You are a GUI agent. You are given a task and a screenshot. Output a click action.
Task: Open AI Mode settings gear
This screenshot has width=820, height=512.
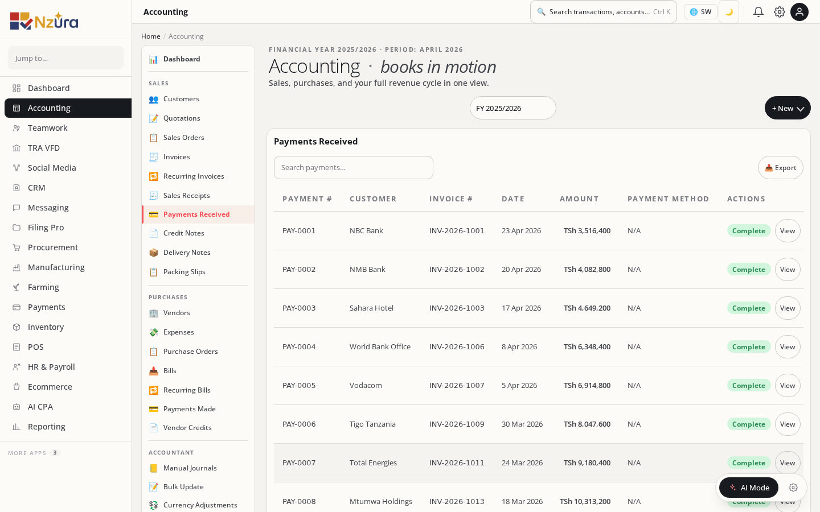tap(793, 488)
